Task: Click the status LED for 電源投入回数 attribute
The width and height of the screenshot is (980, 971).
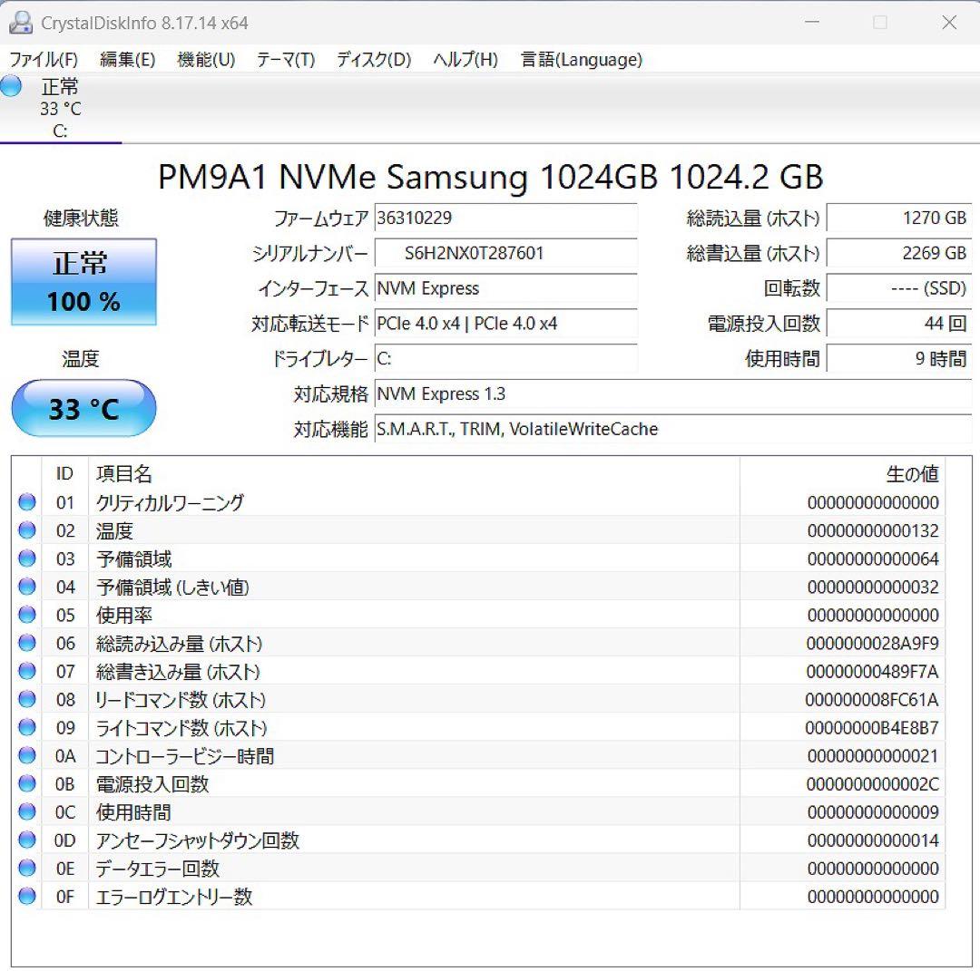Action: tap(26, 784)
